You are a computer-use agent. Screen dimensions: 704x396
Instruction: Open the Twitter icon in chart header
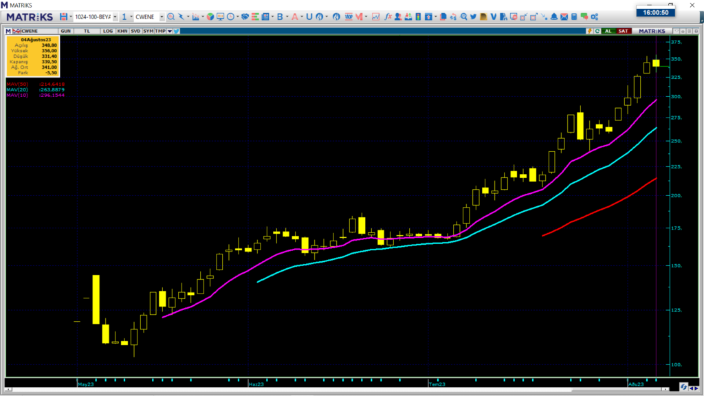177,31
